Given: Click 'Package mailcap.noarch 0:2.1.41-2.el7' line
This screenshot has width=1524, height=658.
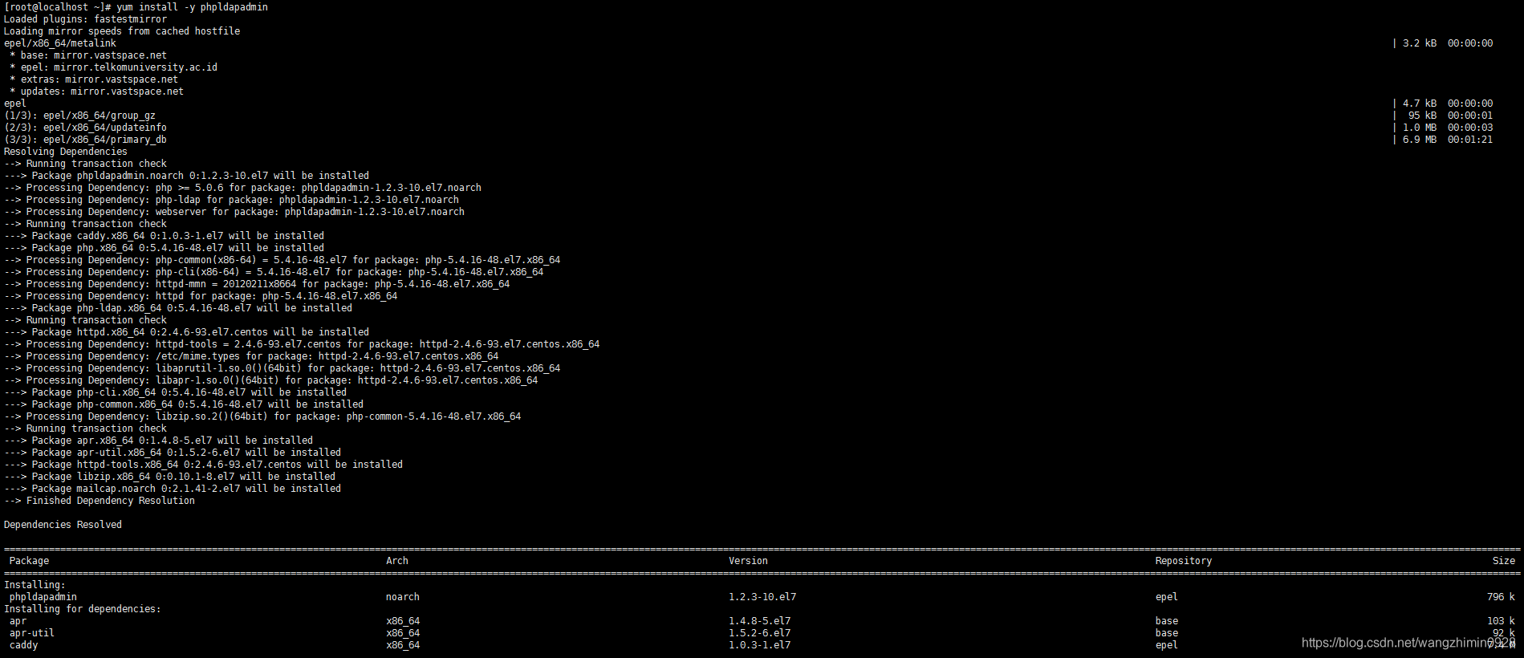Looking at the screenshot, I should (x=173, y=489).
